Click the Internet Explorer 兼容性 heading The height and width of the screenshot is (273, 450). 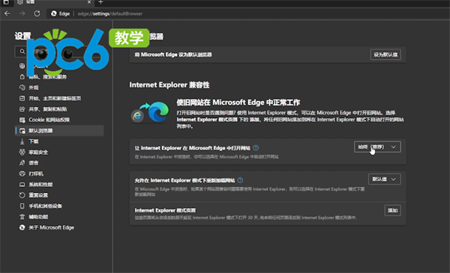coord(169,85)
